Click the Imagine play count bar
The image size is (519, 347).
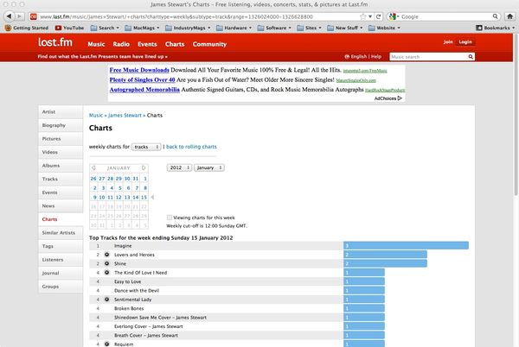[x=405, y=246]
